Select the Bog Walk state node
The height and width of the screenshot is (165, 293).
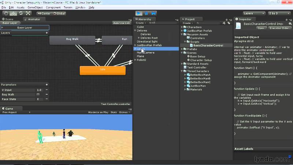72,40
